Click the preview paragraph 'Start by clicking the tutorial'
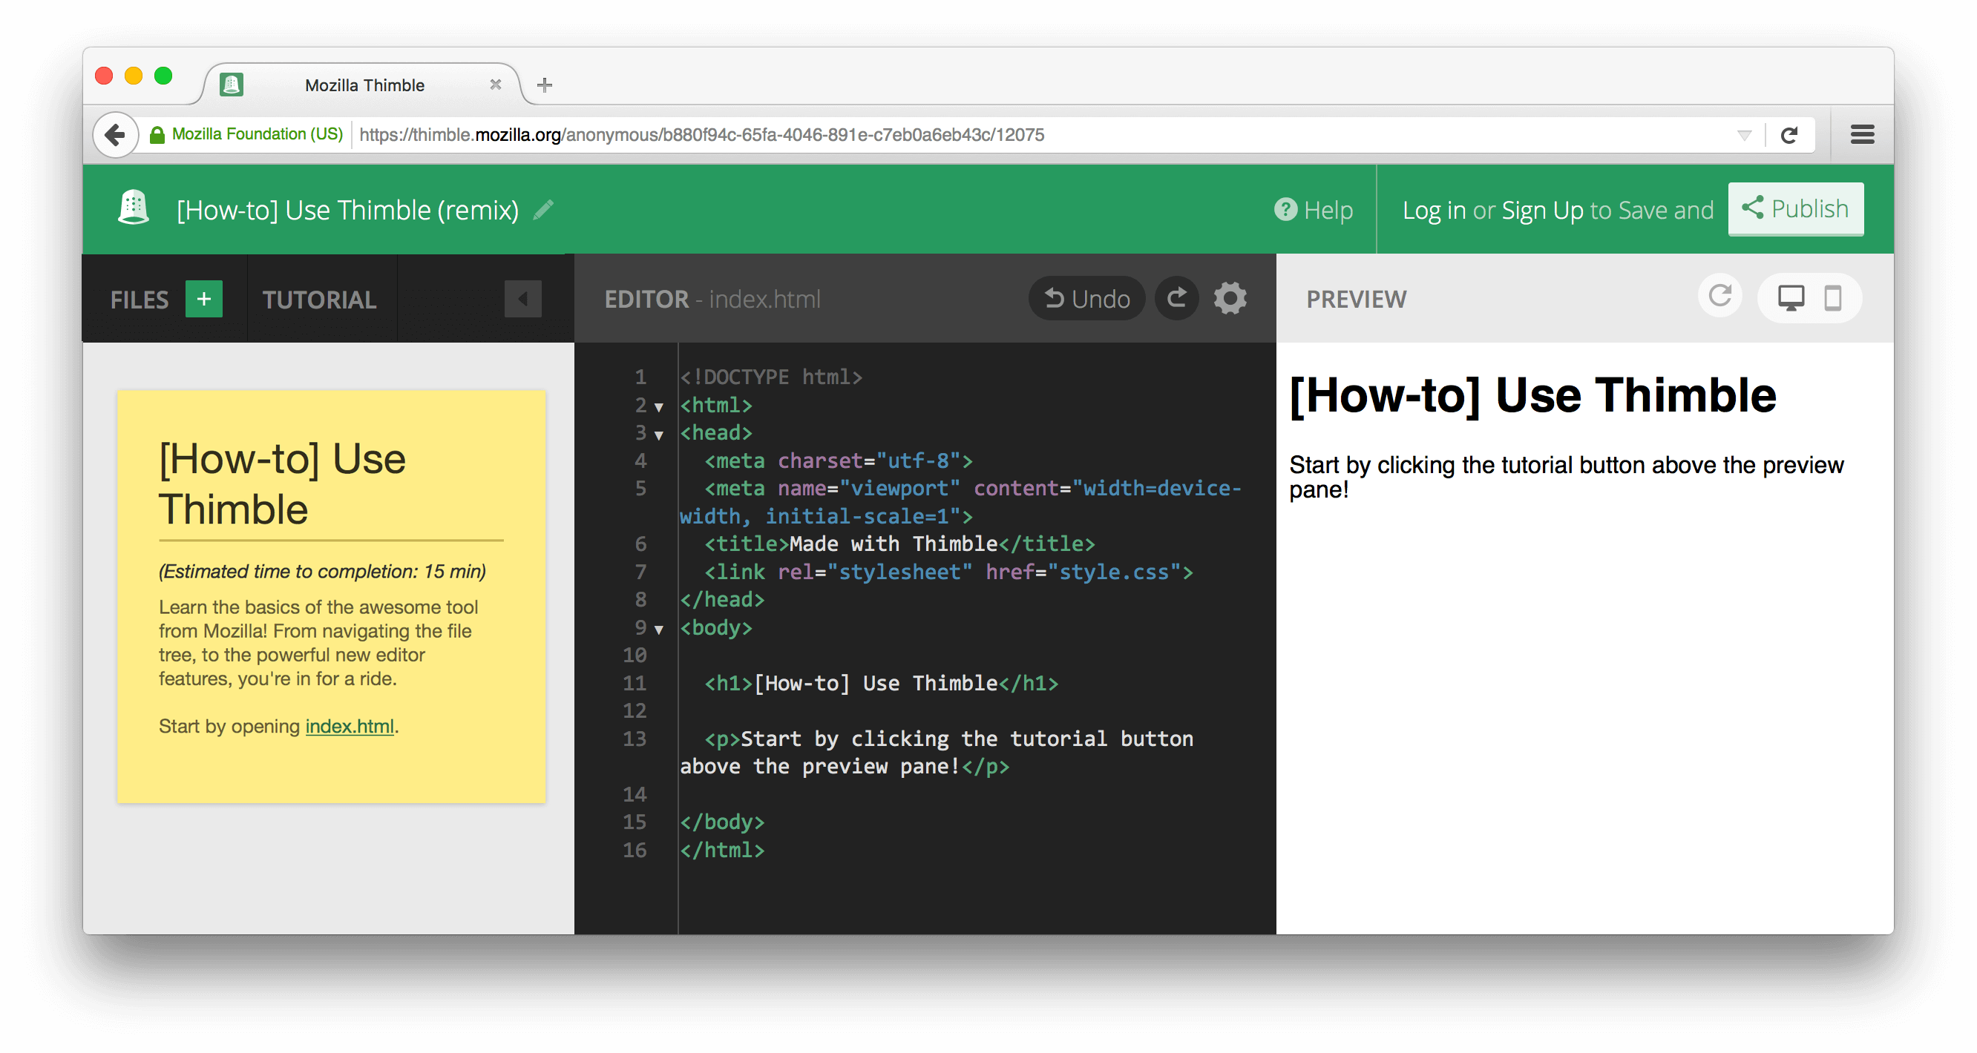Image resolution: width=1977 pixels, height=1053 pixels. pyautogui.click(x=1566, y=477)
